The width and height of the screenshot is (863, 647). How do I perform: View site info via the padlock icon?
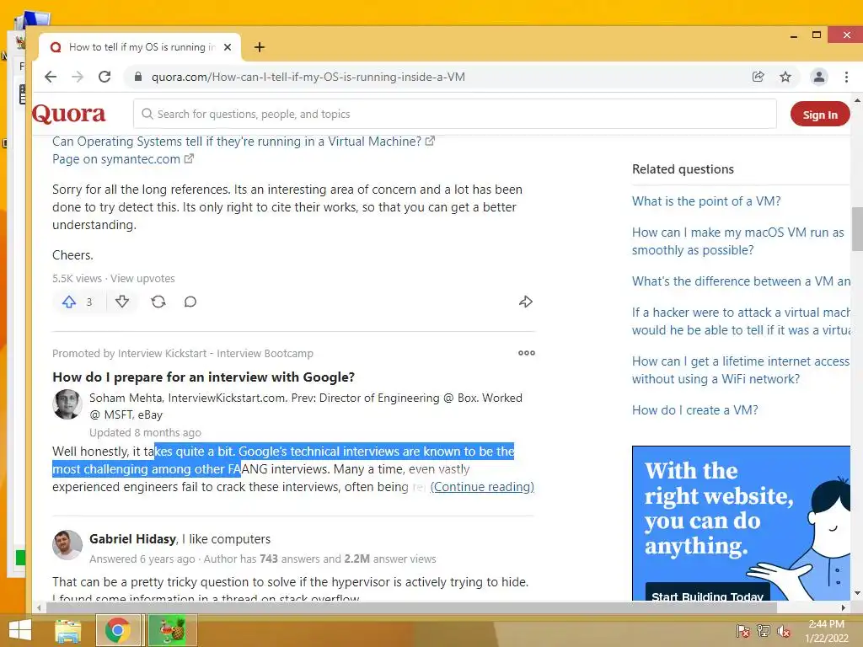pos(138,77)
